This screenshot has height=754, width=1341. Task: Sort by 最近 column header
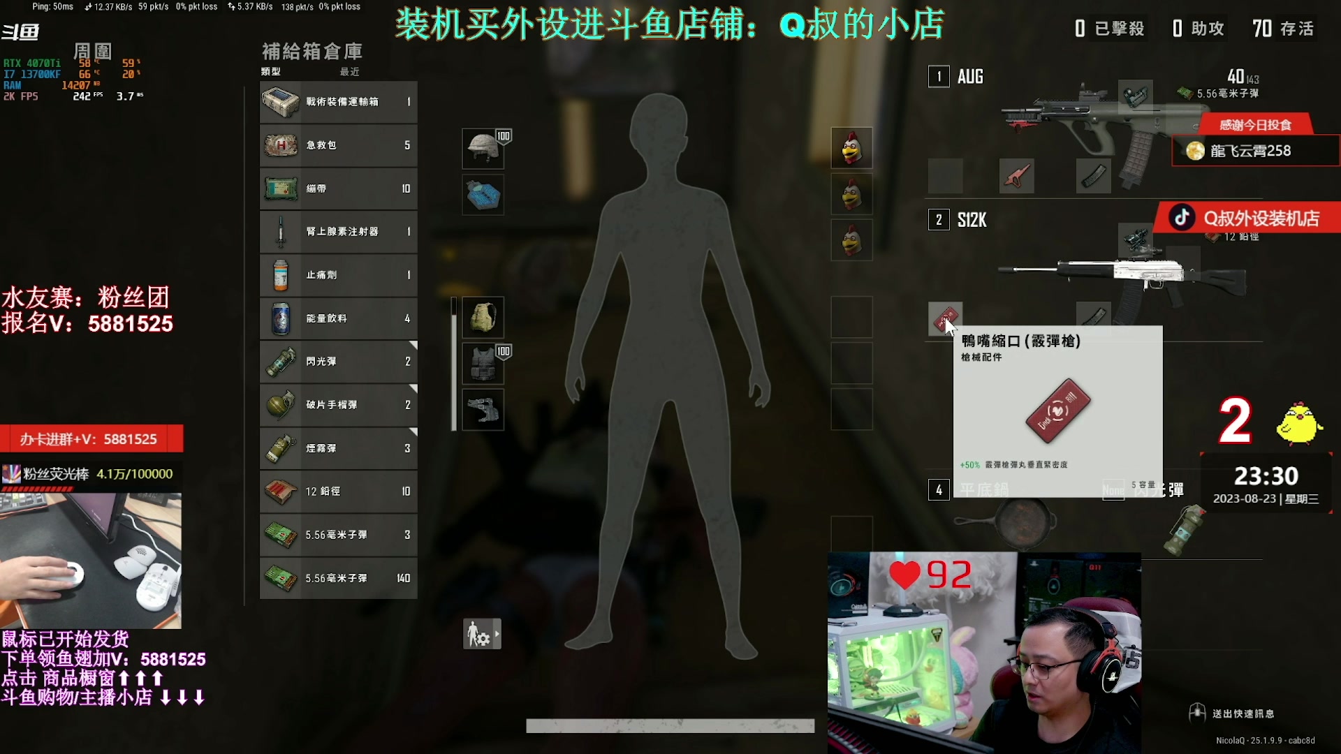click(x=349, y=71)
